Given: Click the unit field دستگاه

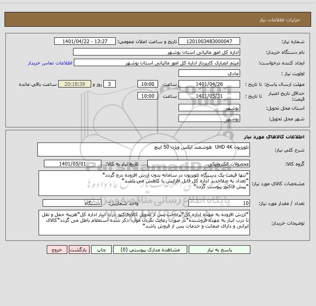Looking at the screenshot, I should coord(72,203).
